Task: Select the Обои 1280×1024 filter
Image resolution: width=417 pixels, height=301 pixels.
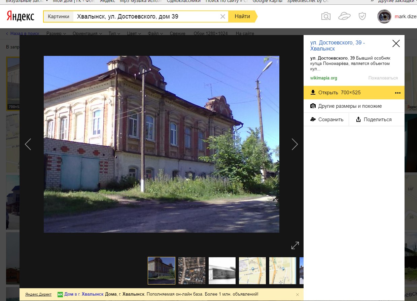Action: click(x=211, y=34)
